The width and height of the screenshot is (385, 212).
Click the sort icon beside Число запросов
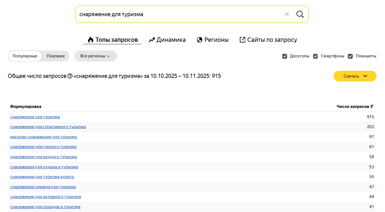click(372, 107)
